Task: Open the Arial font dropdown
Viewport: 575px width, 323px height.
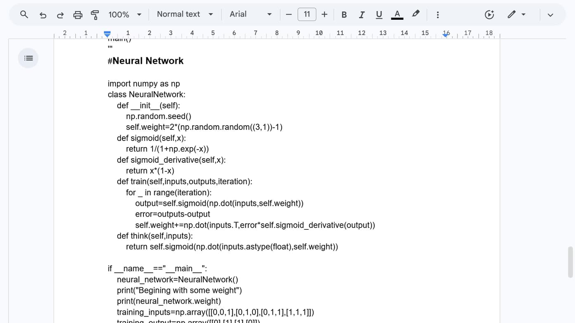Action: [x=250, y=14]
